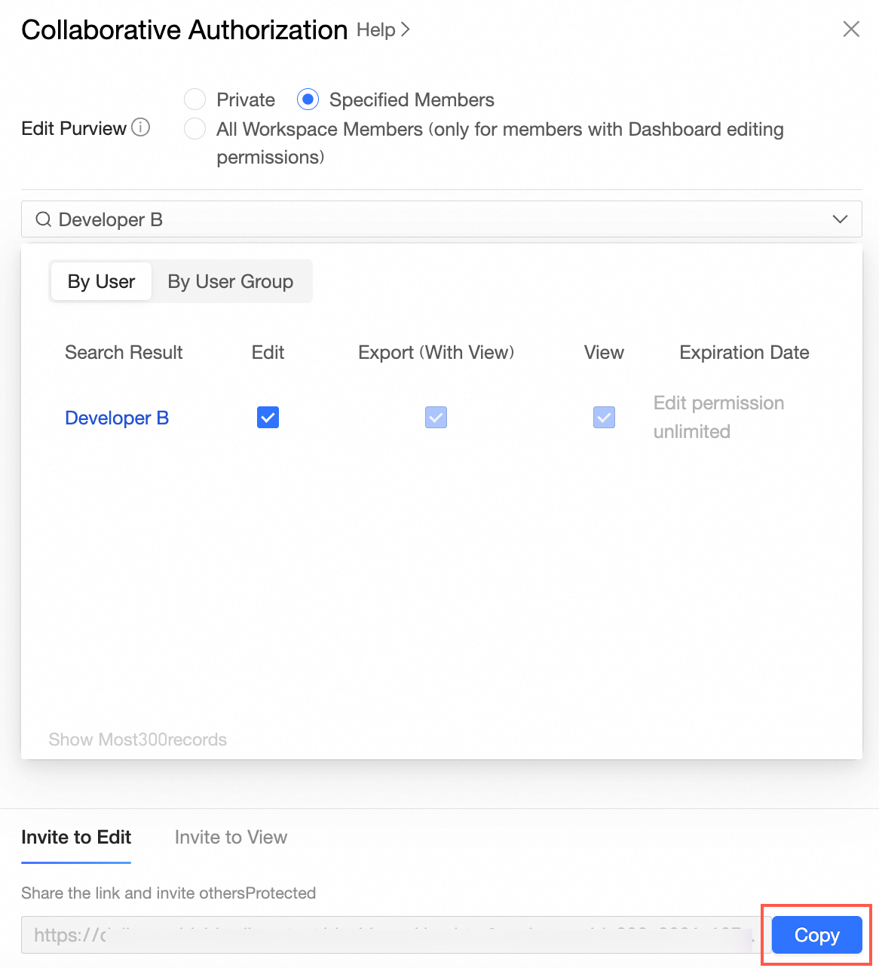Toggle Export (With View) checkbox for Developer B
Viewport: 879px width, 968px height.
(x=436, y=417)
